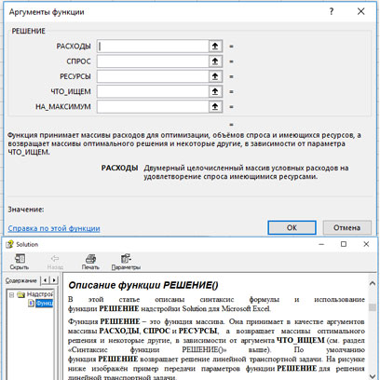Collapse the Надстройка tree node
Image resolution: width=380 pixels, height=380 pixels.
pyautogui.click(x=11, y=294)
